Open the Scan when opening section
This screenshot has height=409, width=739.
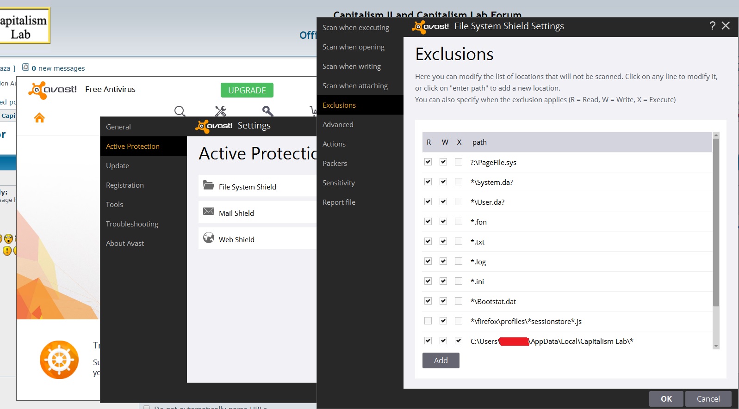(x=360, y=47)
